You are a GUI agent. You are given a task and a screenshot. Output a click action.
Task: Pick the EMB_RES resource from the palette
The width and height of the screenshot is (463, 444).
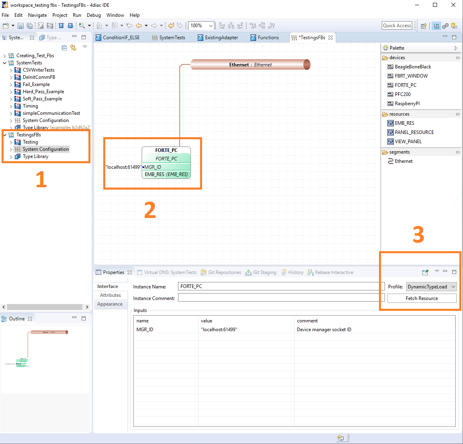pos(404,123)
